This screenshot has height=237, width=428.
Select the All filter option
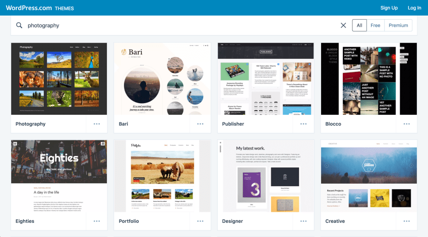(359, 25)
